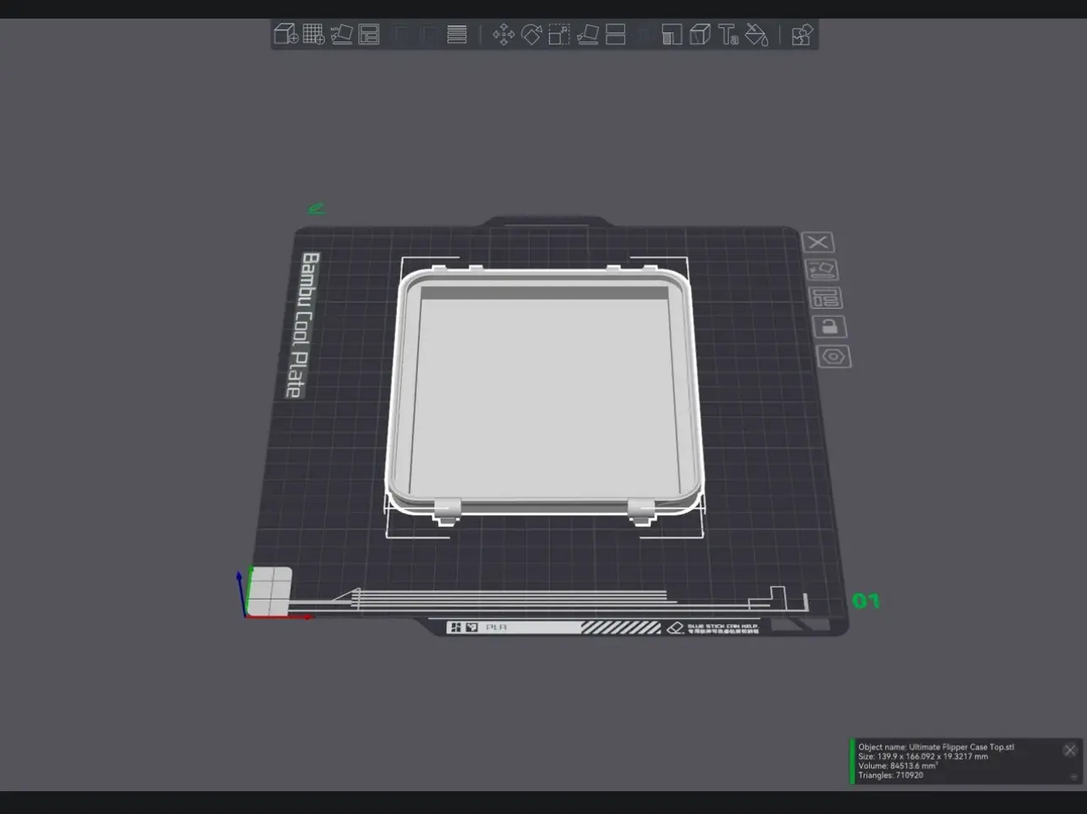Choose the Lay on face tool
The image size is (1087, 814).
[x=588, y=35]
